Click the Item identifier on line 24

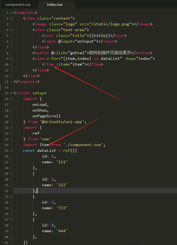(44, 145)
